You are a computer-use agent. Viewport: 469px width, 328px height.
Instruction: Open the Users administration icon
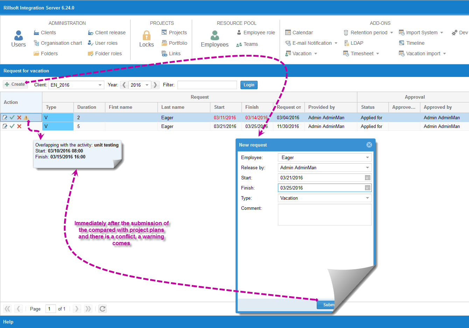pyautogui.click(x=19, y=39)
